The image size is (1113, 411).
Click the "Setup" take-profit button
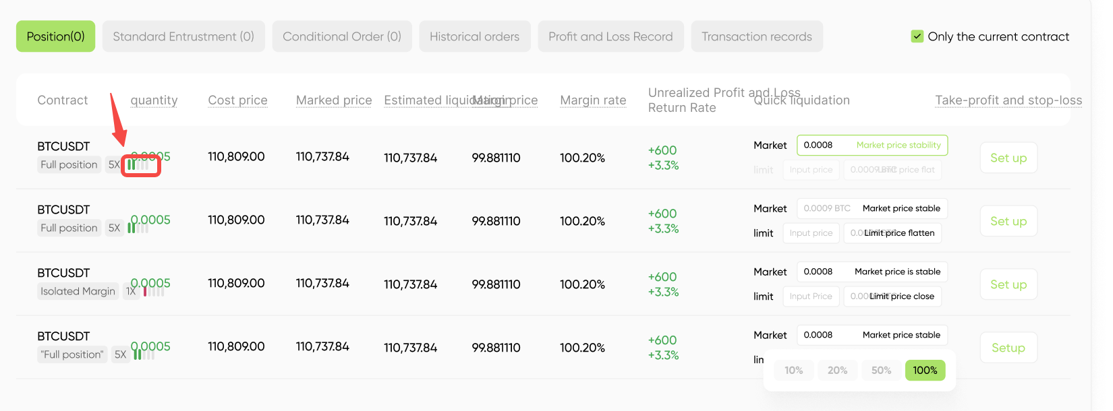(1008, 348)
